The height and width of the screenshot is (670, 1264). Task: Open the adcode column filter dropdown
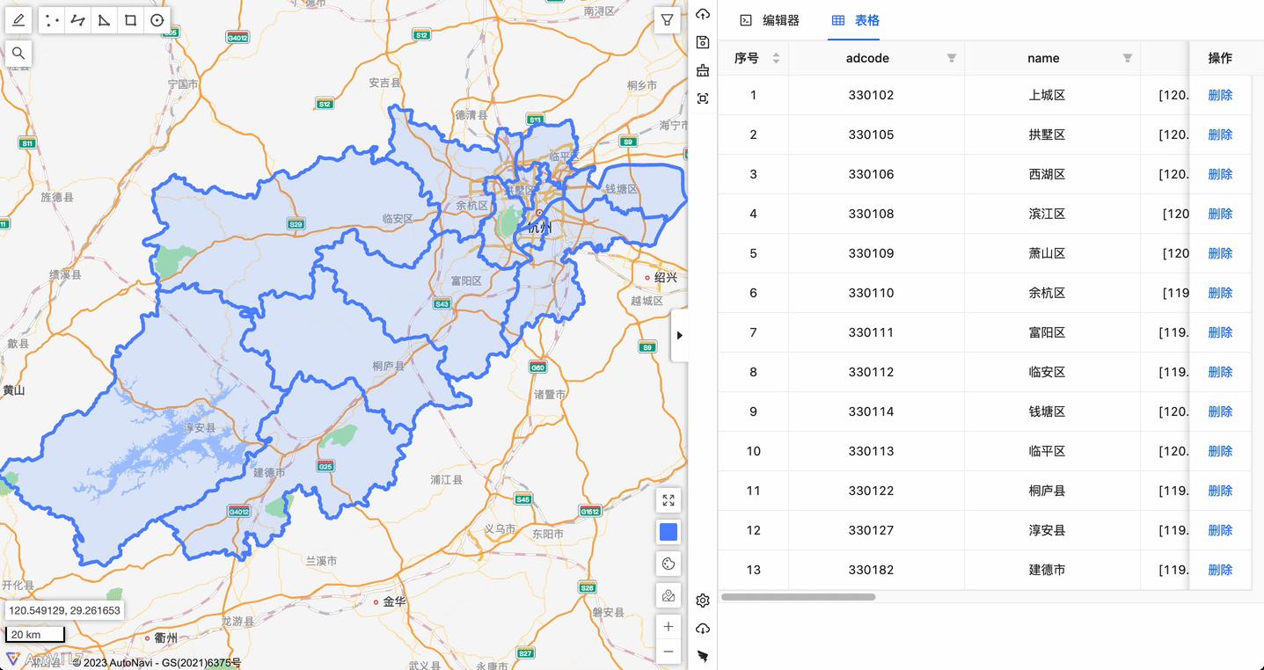click(x=951, y=58)
